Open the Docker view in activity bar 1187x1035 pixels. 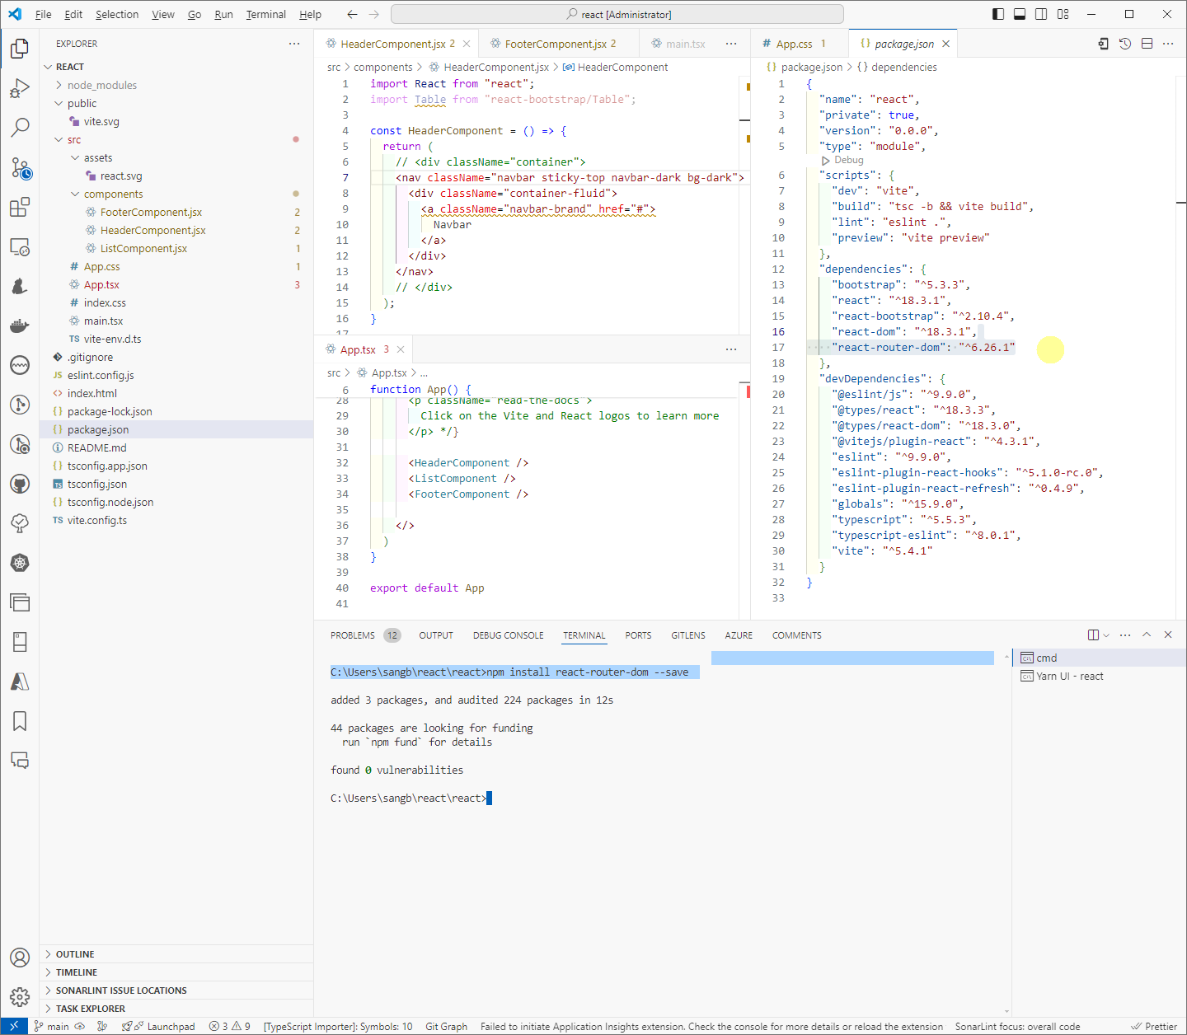(x=20, y=325)
